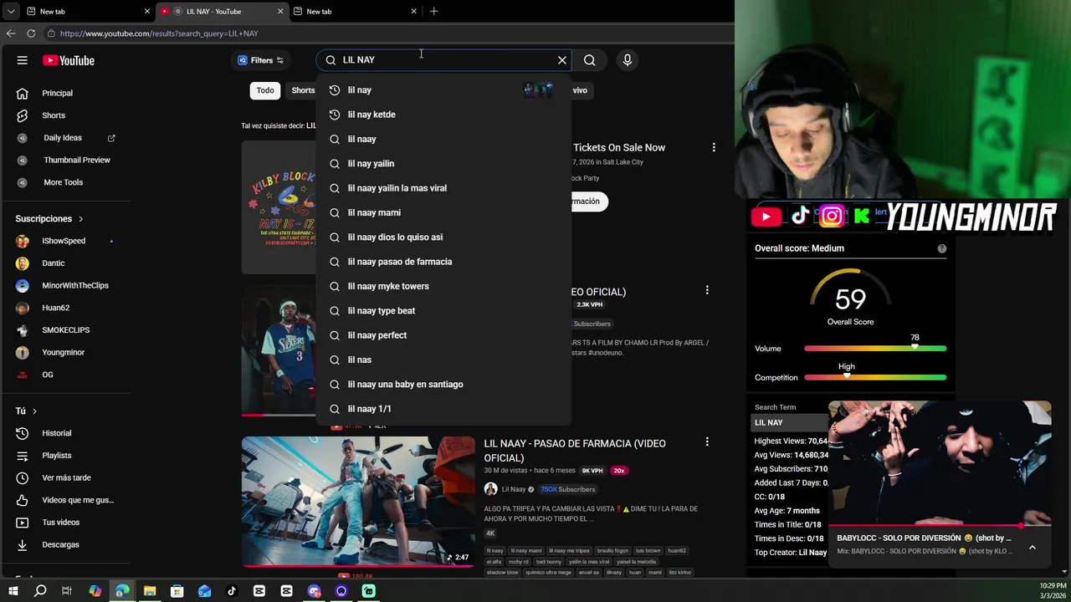Choose suggestion 'lil nas'
1071x602 pixels.
tap(443, 360)
